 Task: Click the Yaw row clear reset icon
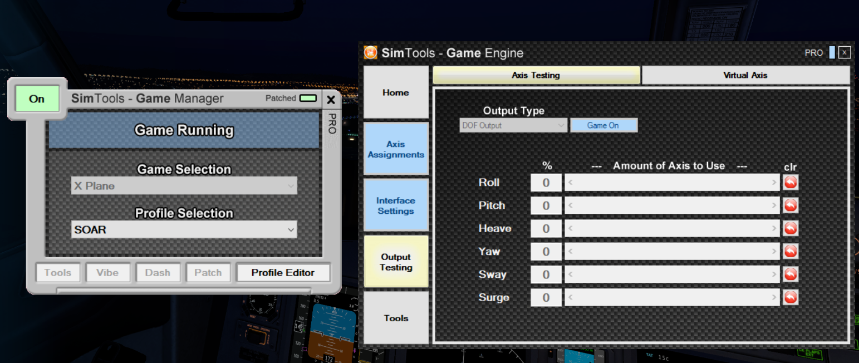[791, 252]
